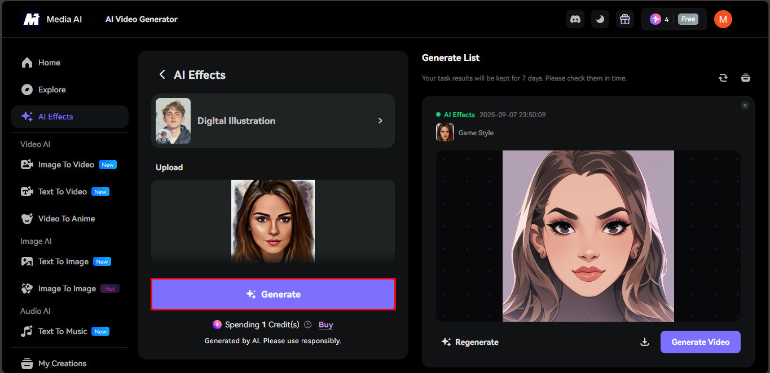Refresh the Generate List
770x373 pixels.
[x=723, y=78]
